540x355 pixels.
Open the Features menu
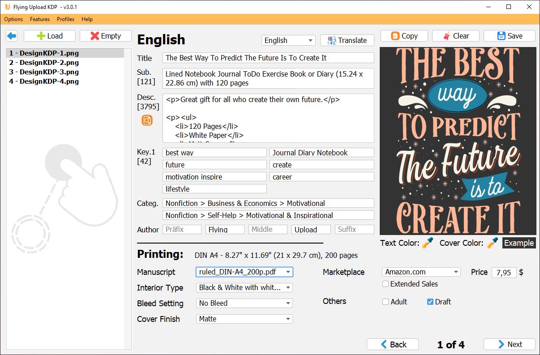click(x=40, y=19)
